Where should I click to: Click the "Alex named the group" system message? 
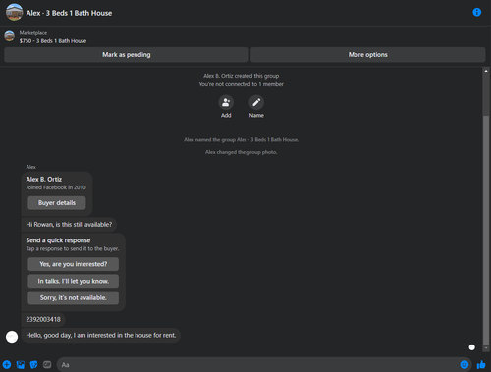(x=242, y=140)
